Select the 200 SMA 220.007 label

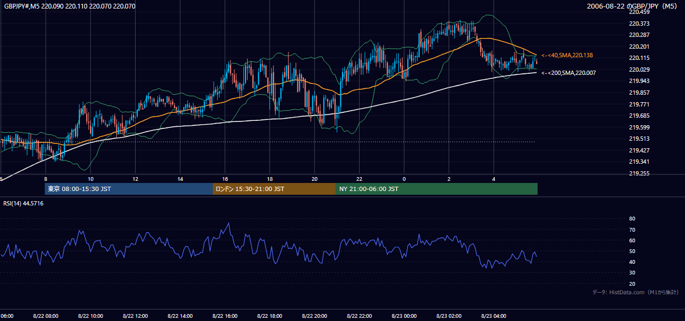point(569,73)
